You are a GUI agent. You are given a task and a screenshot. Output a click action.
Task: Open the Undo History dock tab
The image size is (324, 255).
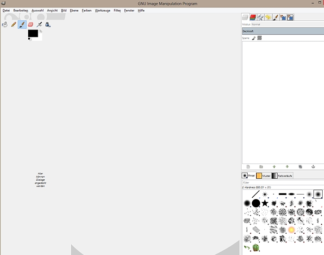[268, 18]
